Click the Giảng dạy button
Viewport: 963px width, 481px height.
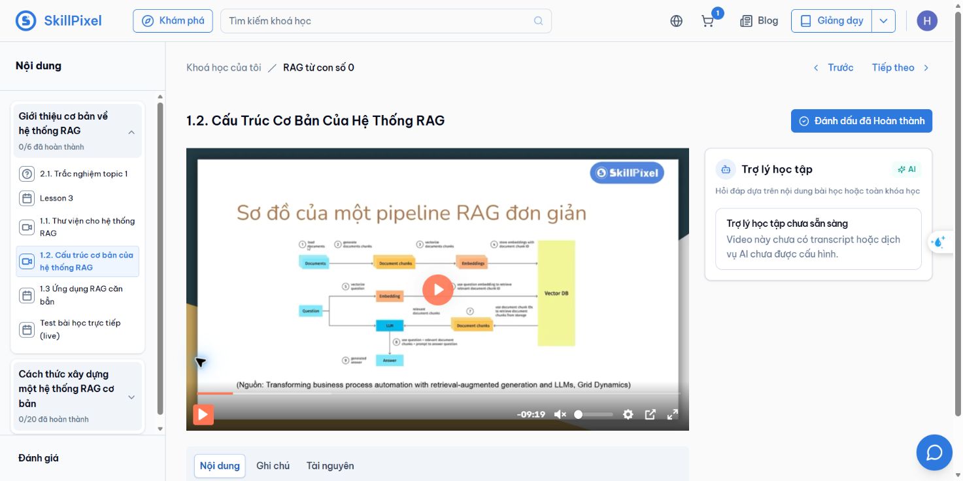point(832,21)
